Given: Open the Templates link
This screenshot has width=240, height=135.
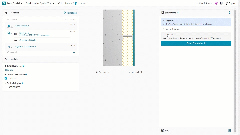Looking at the screenshot, I should point(70,13).
